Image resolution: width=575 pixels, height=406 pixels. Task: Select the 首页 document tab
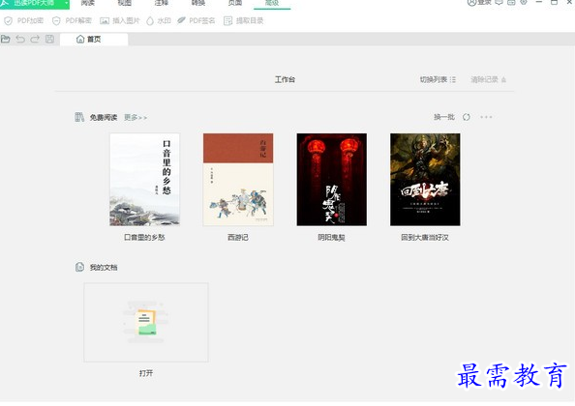94,40
